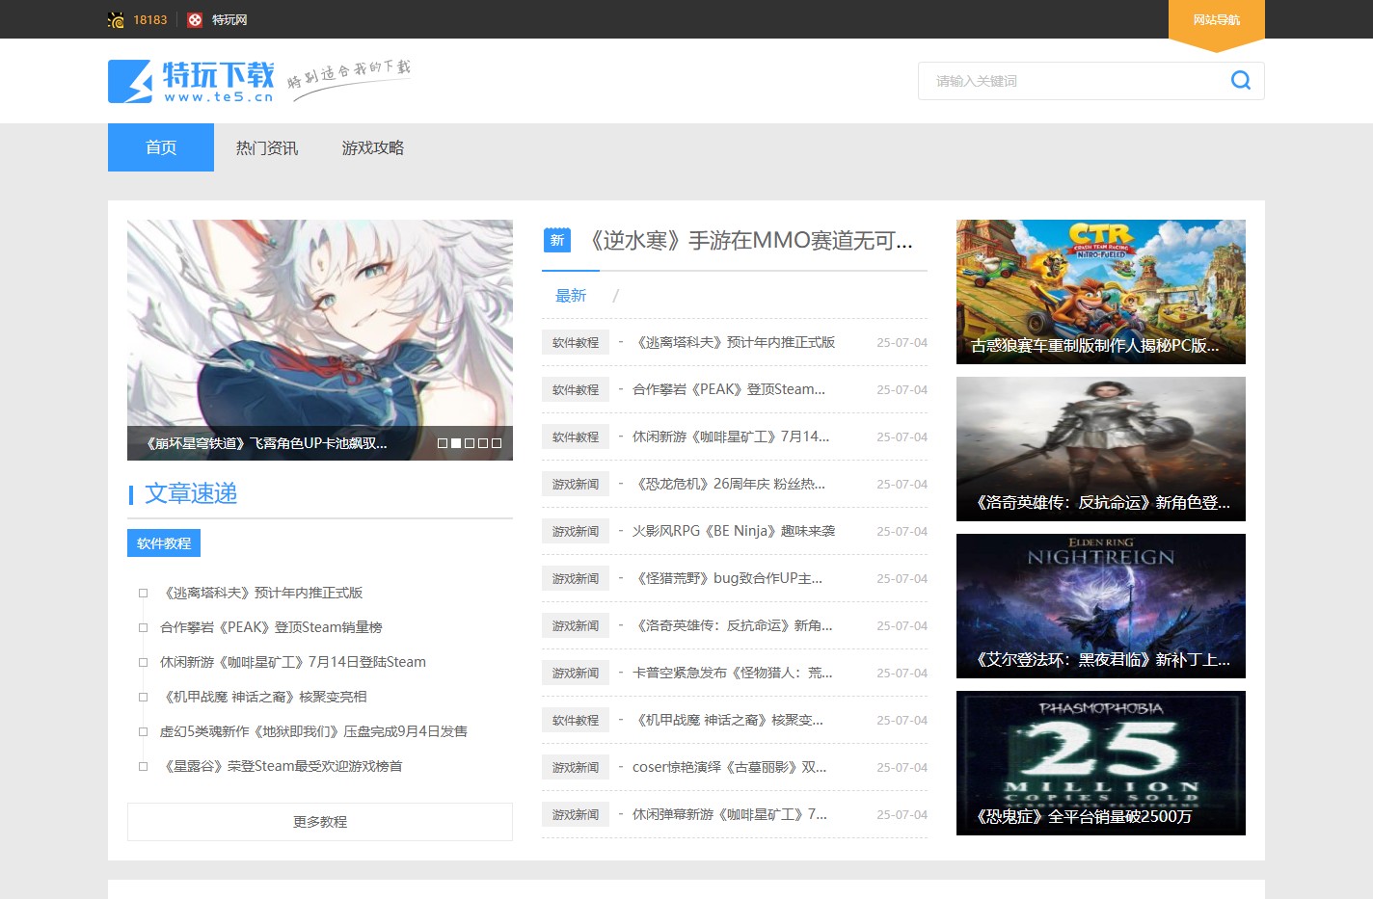Open 休闲弹幕新游《咖啡星矿工》7... news item
Screen dimensions: 1373x899
pos(730,814)
